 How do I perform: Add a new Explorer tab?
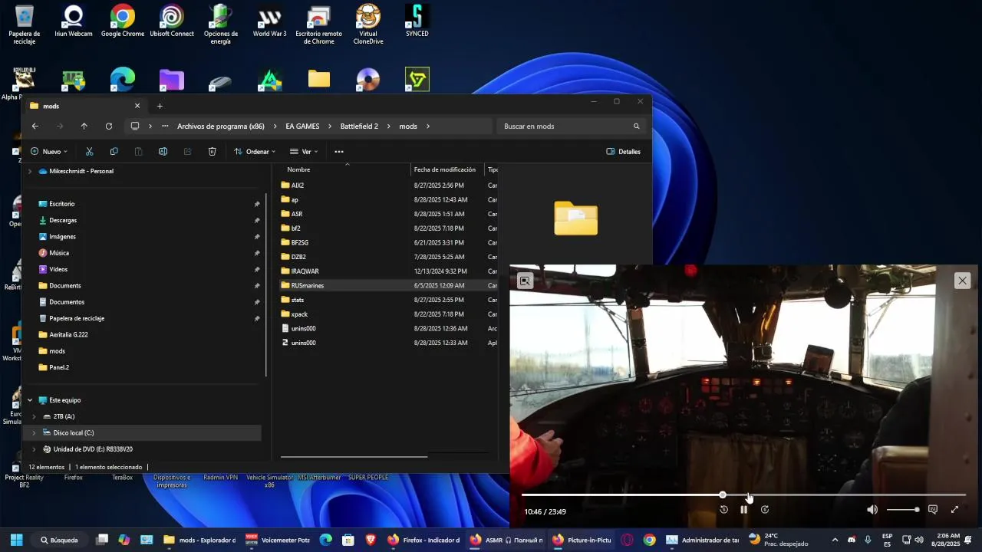(x=160, y=106)
